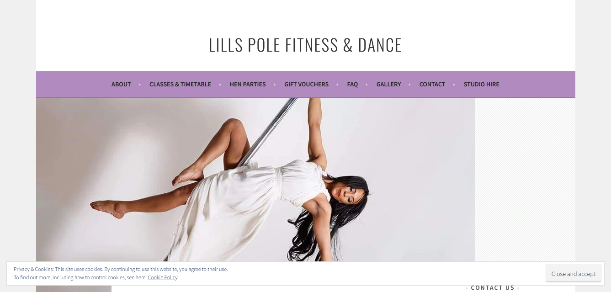Go to Classes & Timetable
This screenshot has height=292, width=611.
coord(180,85)
